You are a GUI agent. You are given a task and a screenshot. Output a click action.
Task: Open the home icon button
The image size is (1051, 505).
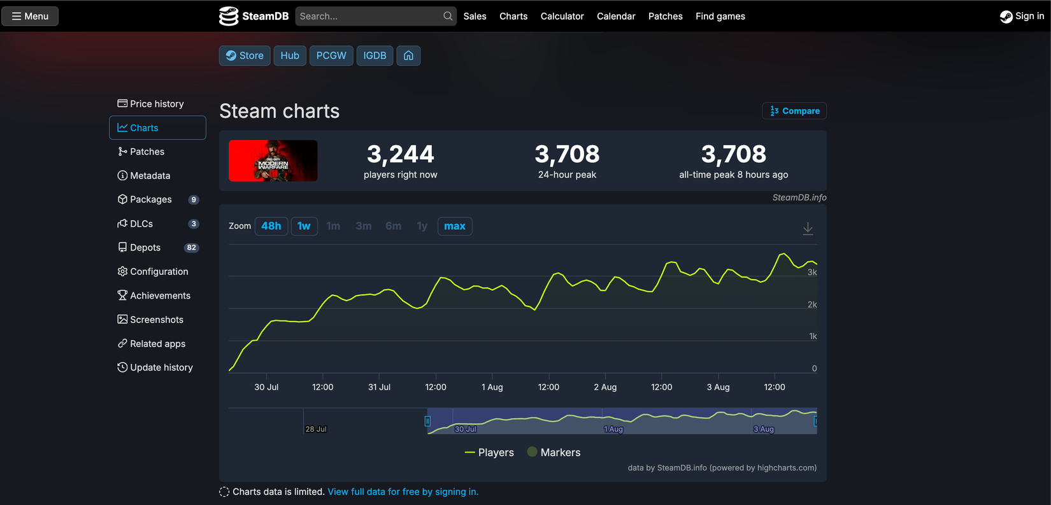pos(408,55)
